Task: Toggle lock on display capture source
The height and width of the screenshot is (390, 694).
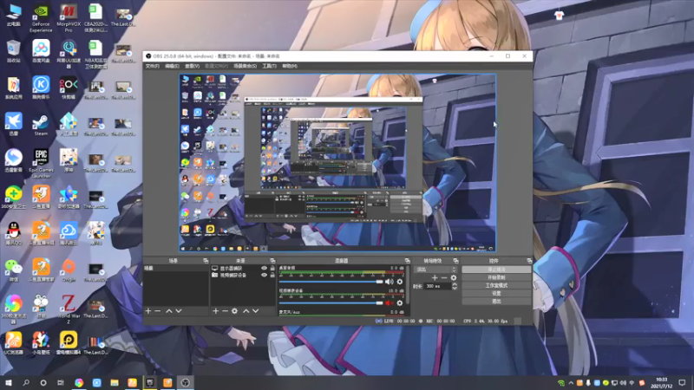Action: point(272,268)
